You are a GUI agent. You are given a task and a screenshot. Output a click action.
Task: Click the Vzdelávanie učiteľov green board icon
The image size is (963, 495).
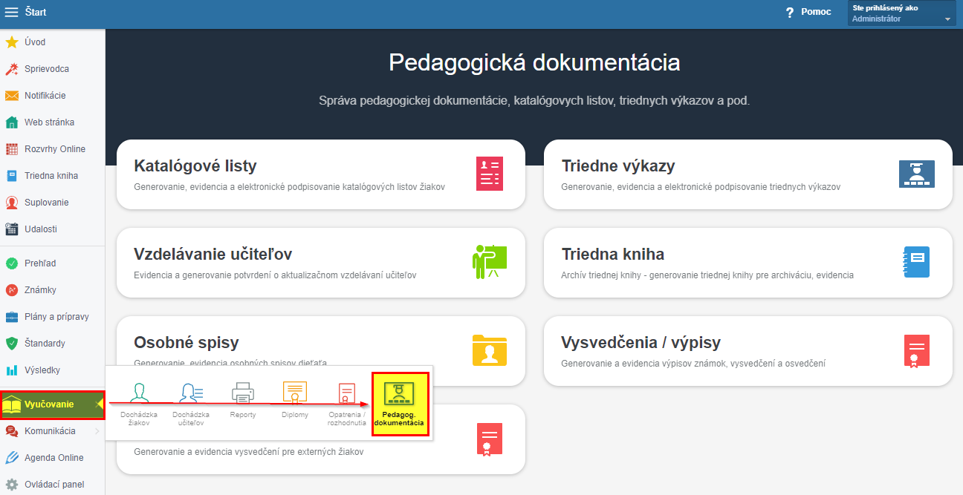click(x=489, y=262)
